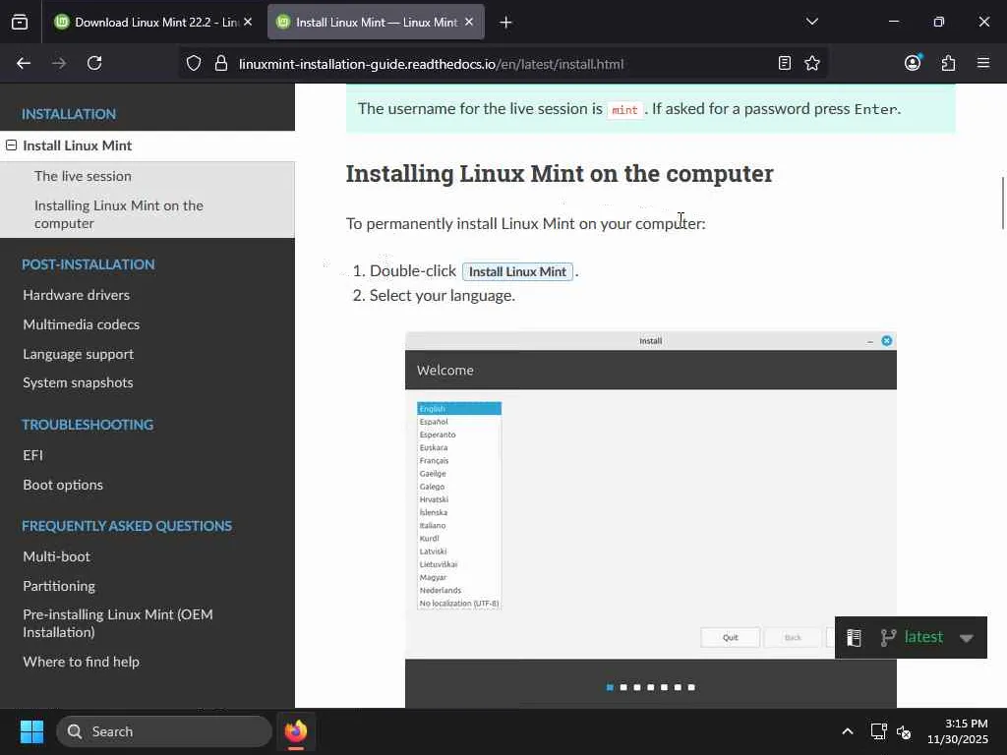Click the forward navigation arrow
Image resolution: width=1007 pixels, height=755 pixels.
(59, 63)
